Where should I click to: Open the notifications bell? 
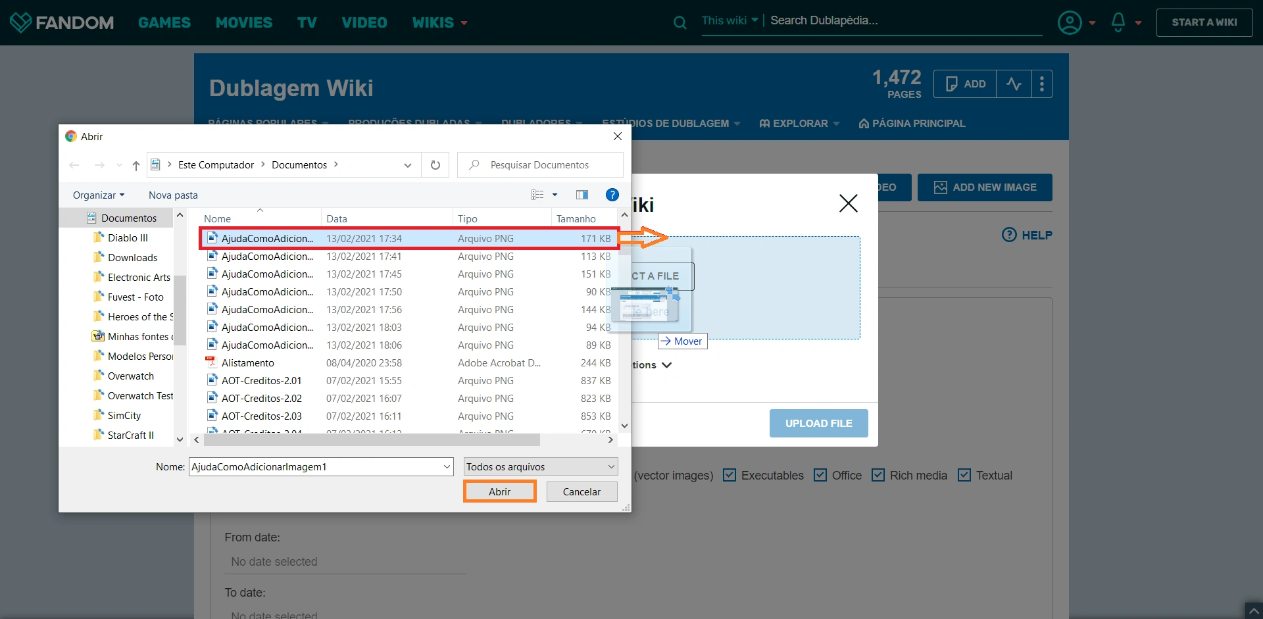click(1118, 22)
